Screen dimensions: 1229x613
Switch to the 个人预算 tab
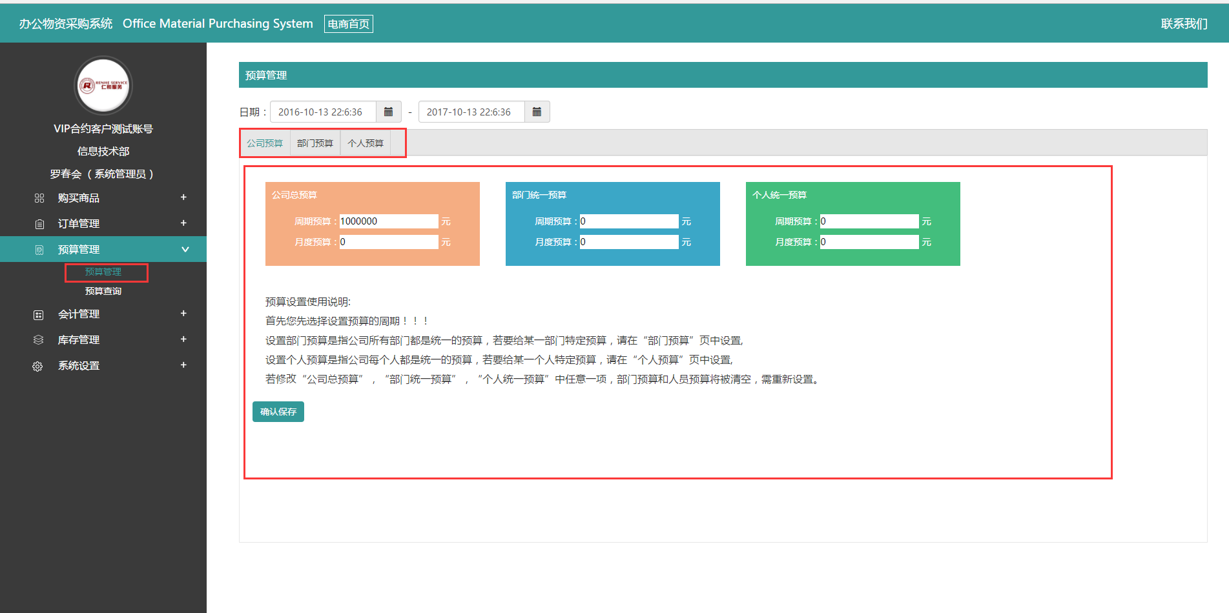tap(365, 143)
